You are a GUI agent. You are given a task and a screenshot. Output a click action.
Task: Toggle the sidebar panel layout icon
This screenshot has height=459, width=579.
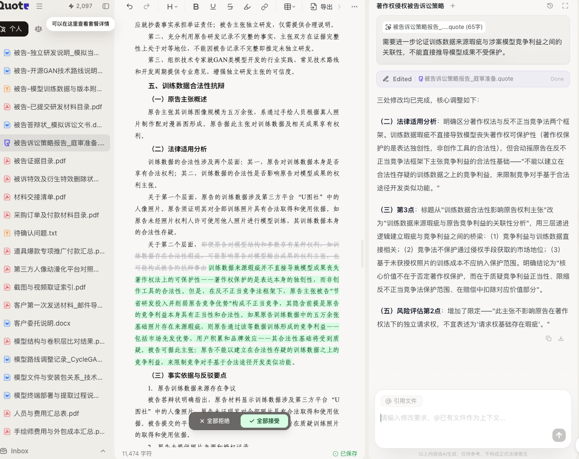pyautogui.click(x=106, y=6)
